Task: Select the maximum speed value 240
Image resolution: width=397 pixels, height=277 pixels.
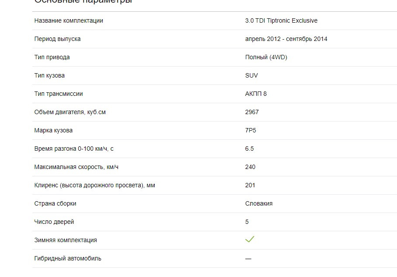Action: coord(250,167)
